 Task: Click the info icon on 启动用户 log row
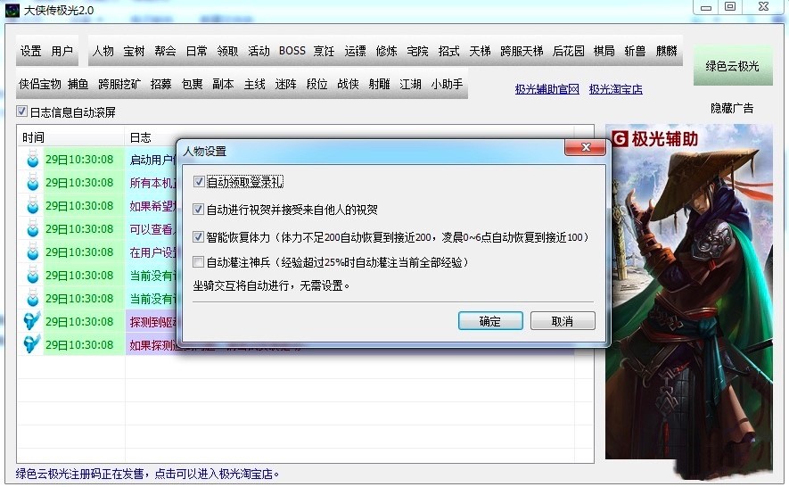33,160
